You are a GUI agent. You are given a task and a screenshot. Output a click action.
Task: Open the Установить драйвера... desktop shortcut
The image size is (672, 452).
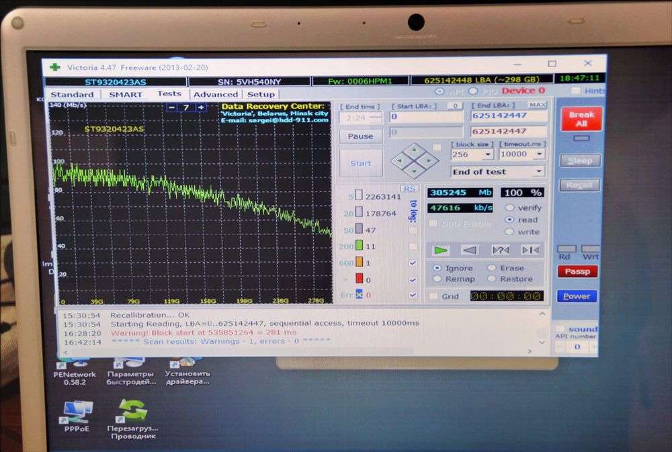pos(187,372)
